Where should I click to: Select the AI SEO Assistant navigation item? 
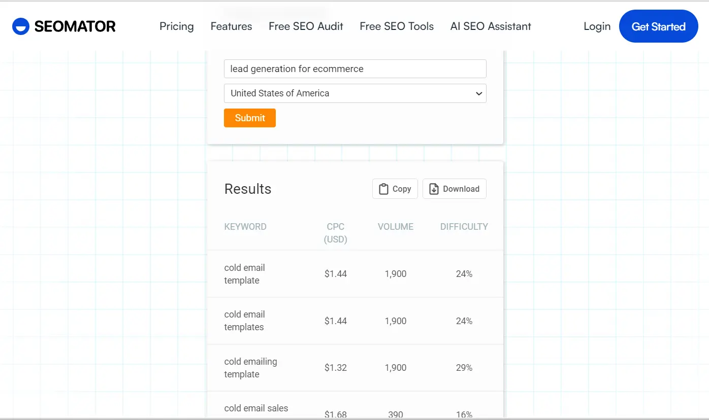pos(491,26)
